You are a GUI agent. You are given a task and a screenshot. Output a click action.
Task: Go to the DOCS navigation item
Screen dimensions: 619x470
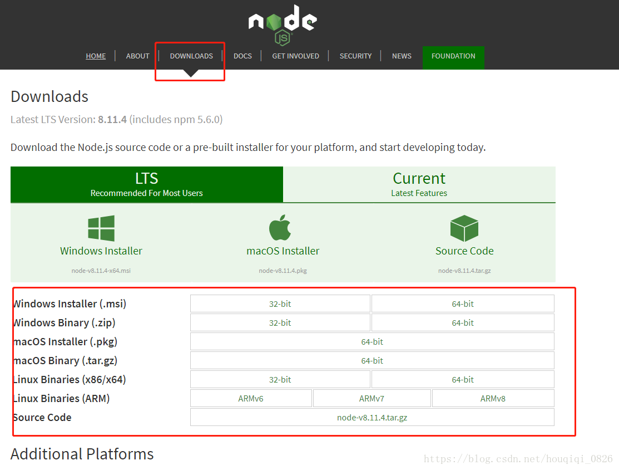pyautogui.click(x=243, y=56)
